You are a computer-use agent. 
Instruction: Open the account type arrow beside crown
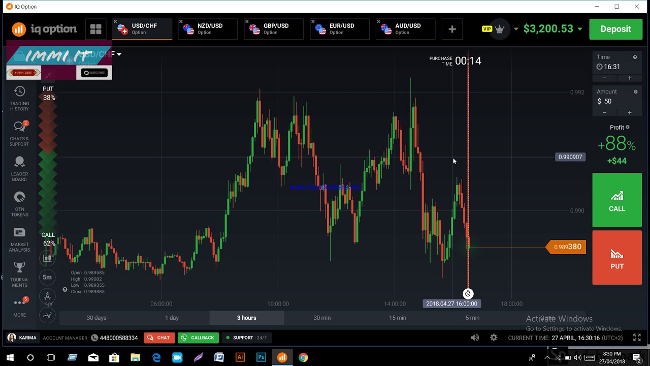516,29
